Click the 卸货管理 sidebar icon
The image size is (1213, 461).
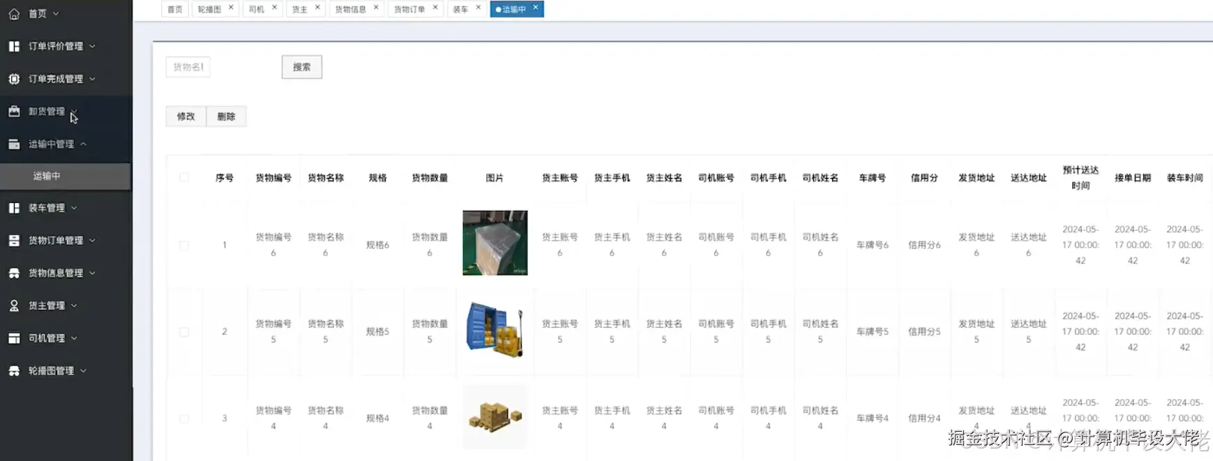[x=14, y=112]
